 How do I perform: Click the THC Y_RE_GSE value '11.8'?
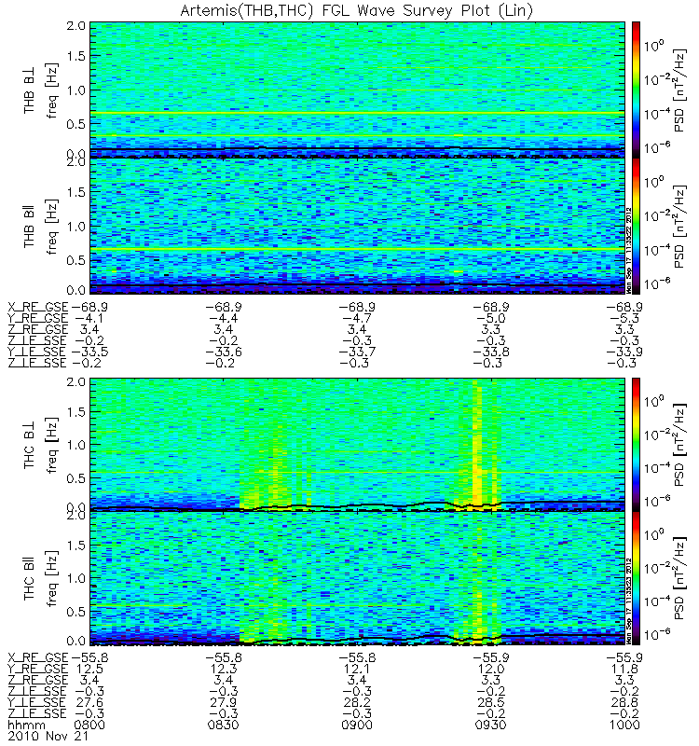[x=624, y=669]
